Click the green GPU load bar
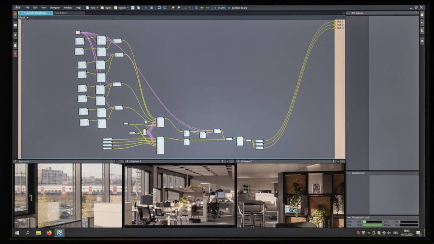 [x=372, y=222]
